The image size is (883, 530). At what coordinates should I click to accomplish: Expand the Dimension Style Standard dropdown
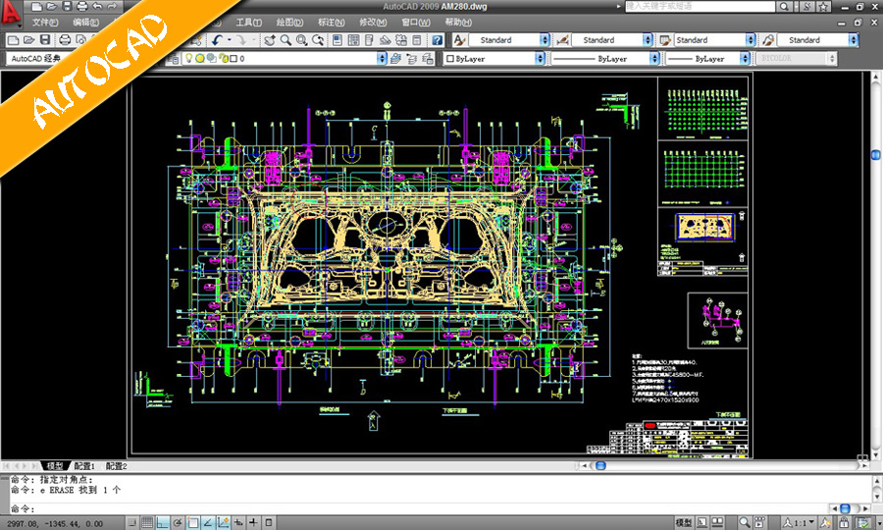[x=648, y=40]
